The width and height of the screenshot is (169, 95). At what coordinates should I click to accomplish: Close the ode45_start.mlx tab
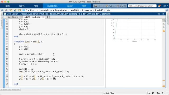pos(43,17)
